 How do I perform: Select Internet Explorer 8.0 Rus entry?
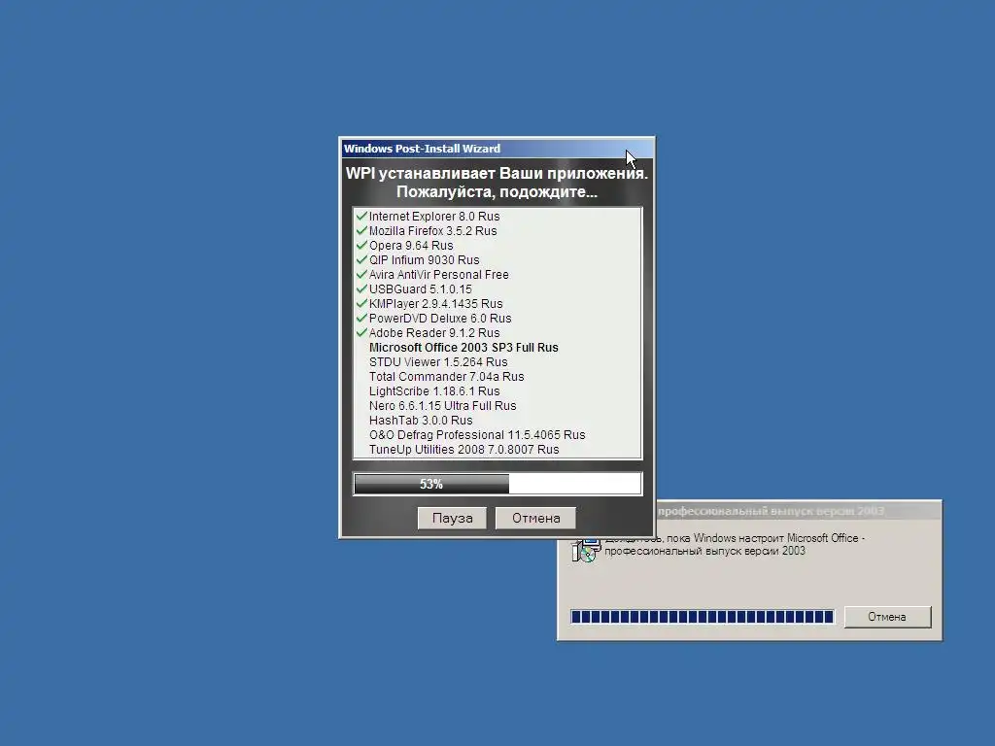coord(434,217)
